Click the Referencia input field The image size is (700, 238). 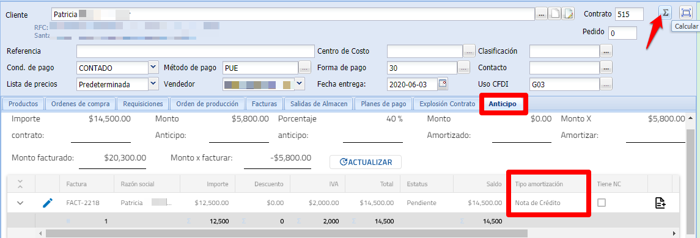coord(195,52)
